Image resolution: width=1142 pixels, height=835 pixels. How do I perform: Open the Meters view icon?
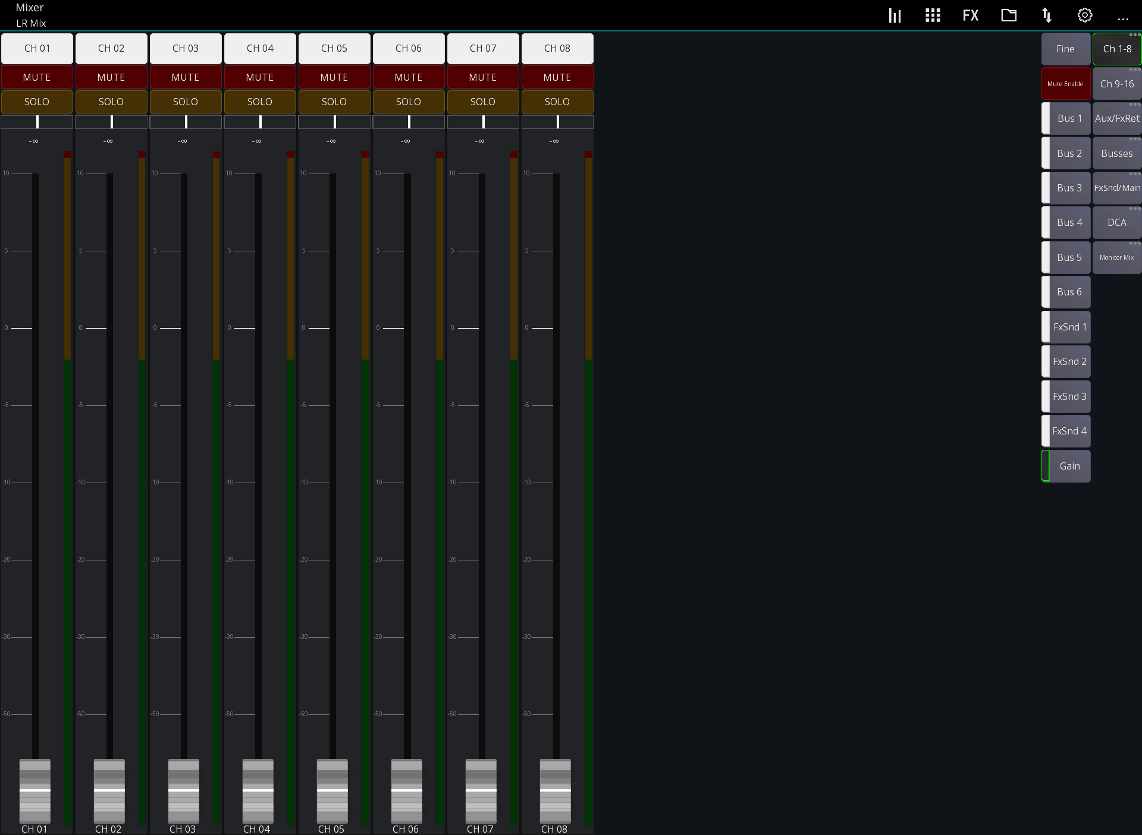click(895, 15)
